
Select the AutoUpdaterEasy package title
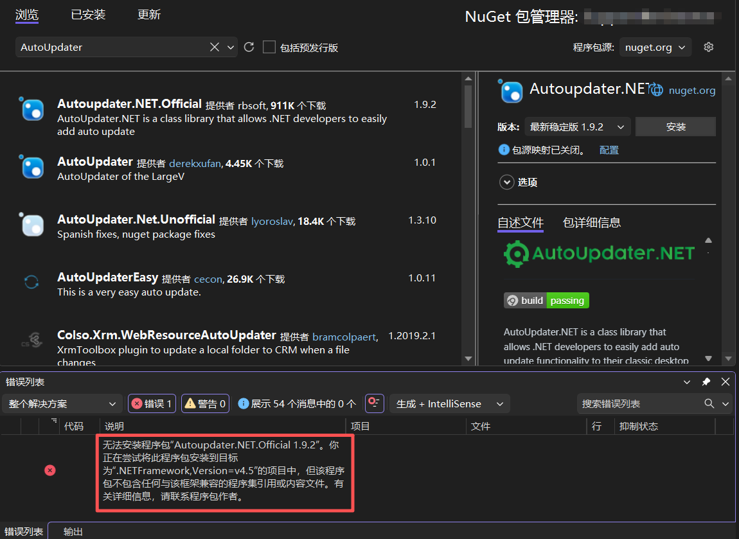pos(107,278)
